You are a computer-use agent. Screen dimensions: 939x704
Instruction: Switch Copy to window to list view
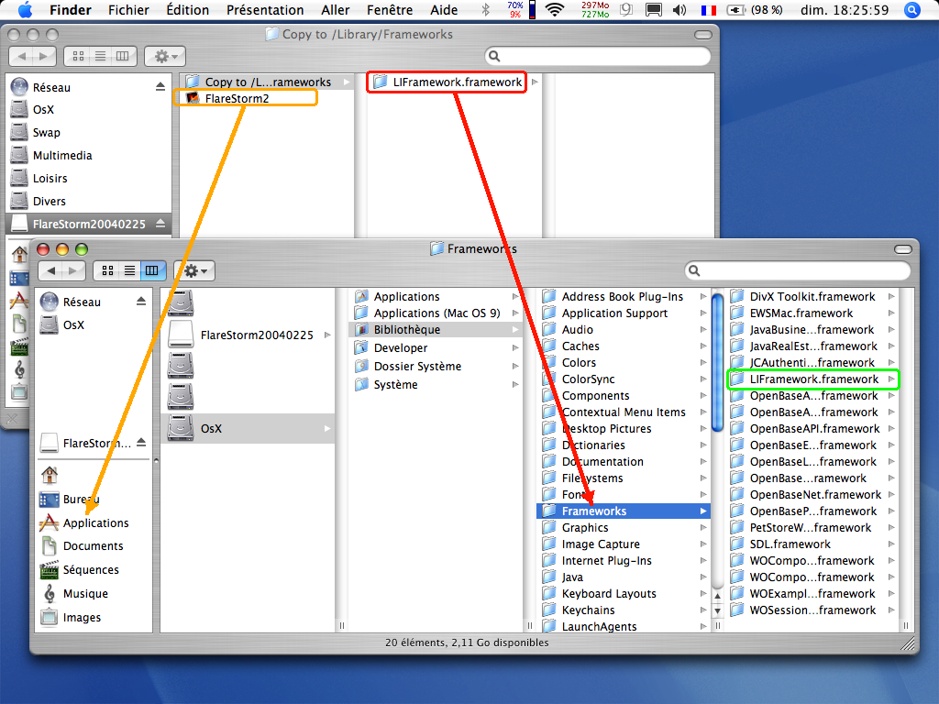(x=101, y=56)
